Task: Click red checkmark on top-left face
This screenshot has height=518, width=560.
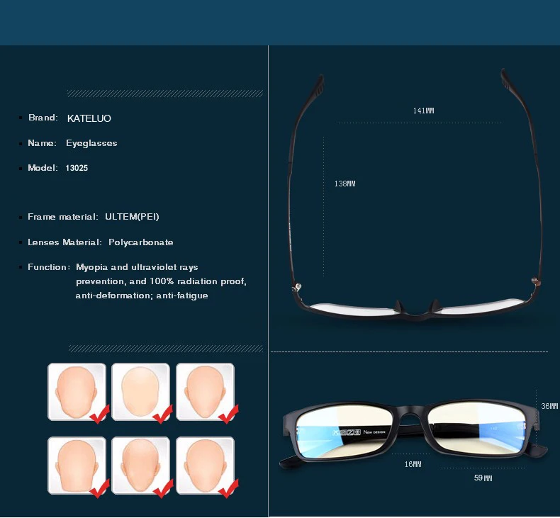Action: [x=99, y=414]
